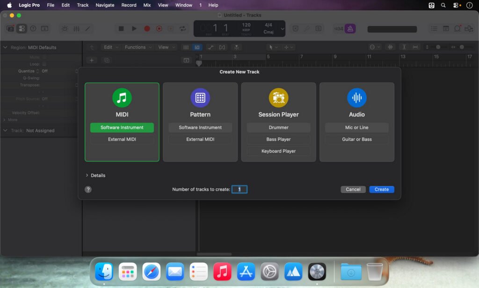Image resolution: width=479 pixels, height=288 pixels.
Task: Toggle Show Flex in the tracks menu bar
Action: coord(222,47)
